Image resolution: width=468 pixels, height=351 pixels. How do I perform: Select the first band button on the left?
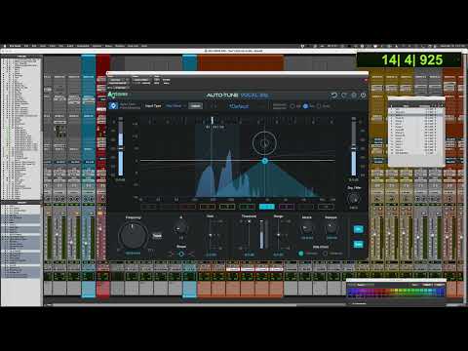(x=148, y=207)
